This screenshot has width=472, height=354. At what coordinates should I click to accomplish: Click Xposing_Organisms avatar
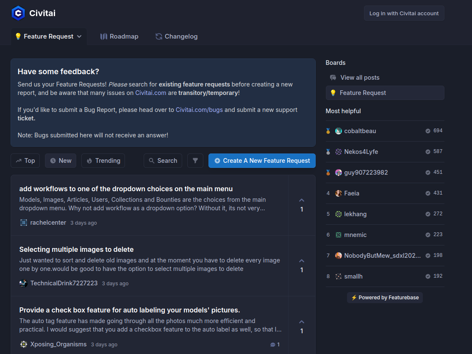(23, 344)
